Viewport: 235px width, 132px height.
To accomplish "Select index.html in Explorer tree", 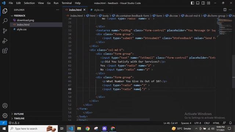I will coord(23,25).
